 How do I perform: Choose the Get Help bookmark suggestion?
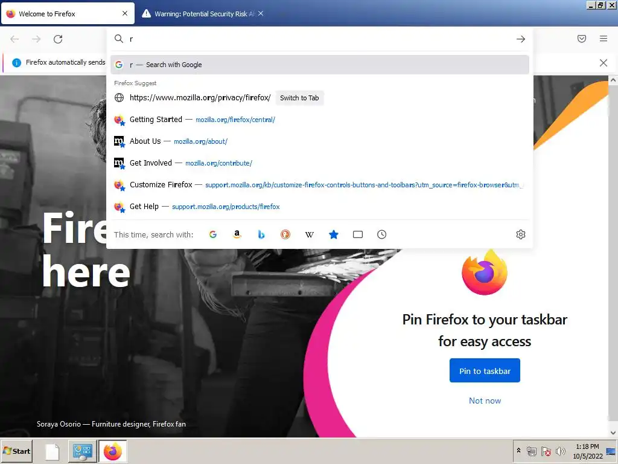[x=320, y=207]
